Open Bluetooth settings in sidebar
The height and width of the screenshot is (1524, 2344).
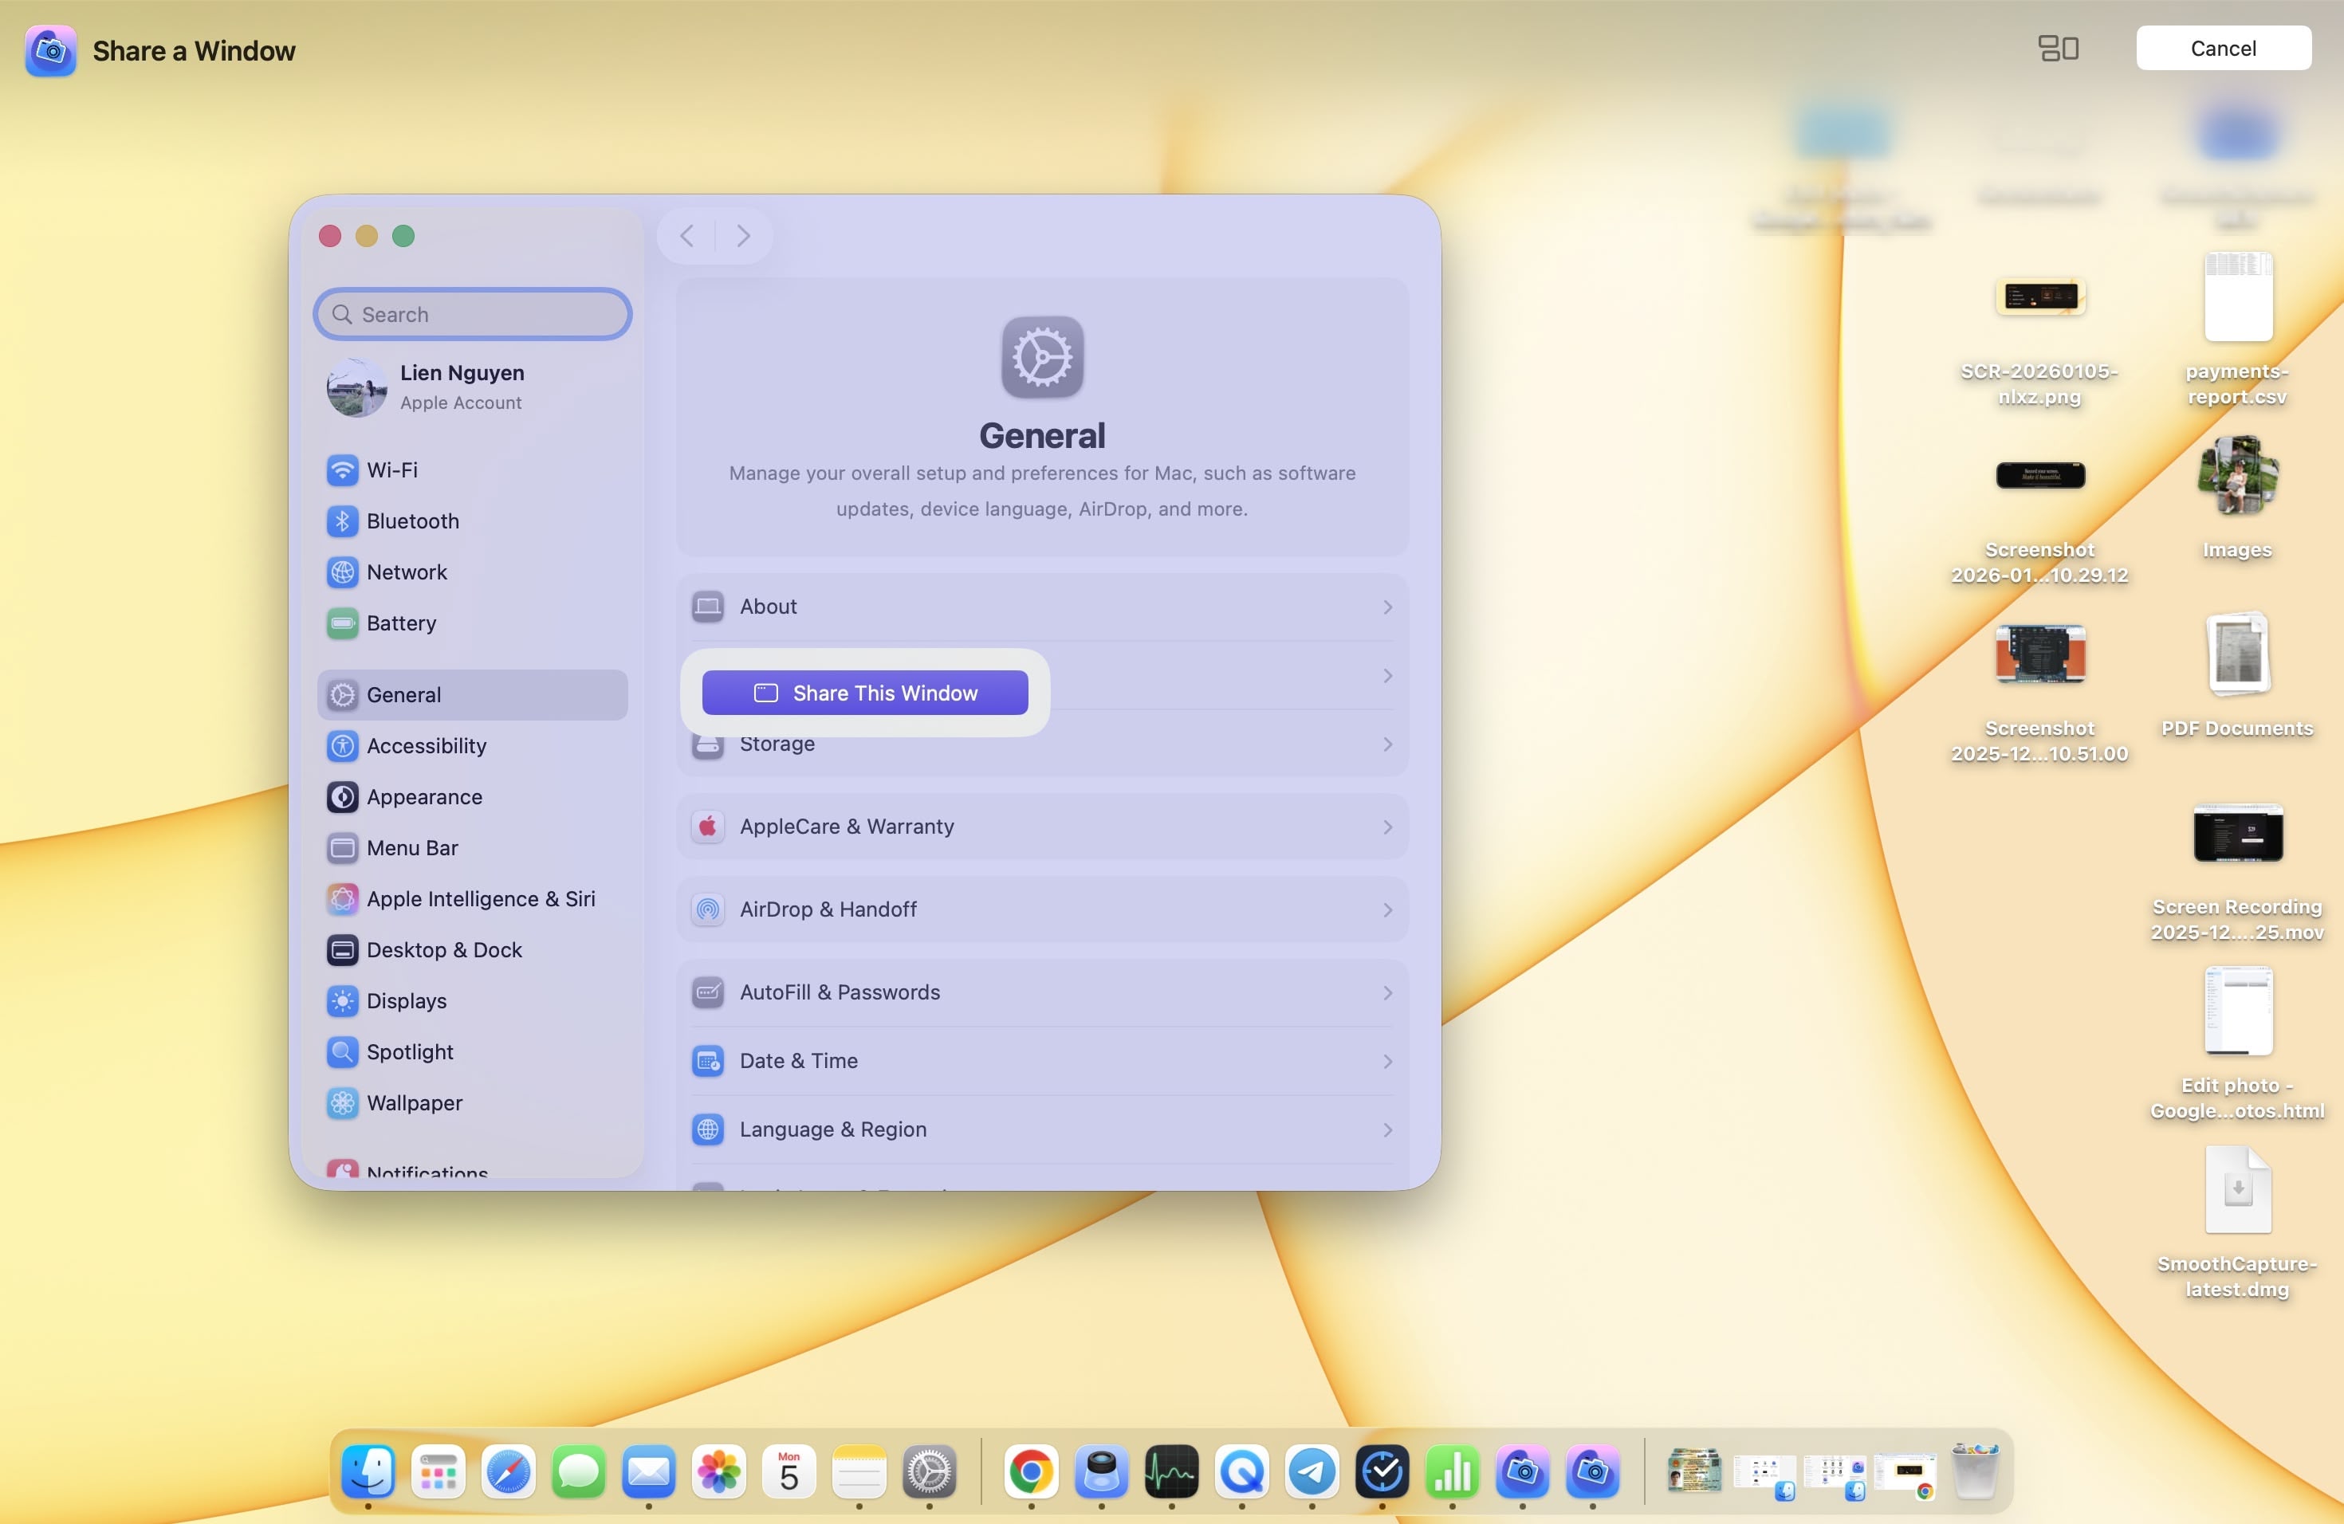coord(473,520)
